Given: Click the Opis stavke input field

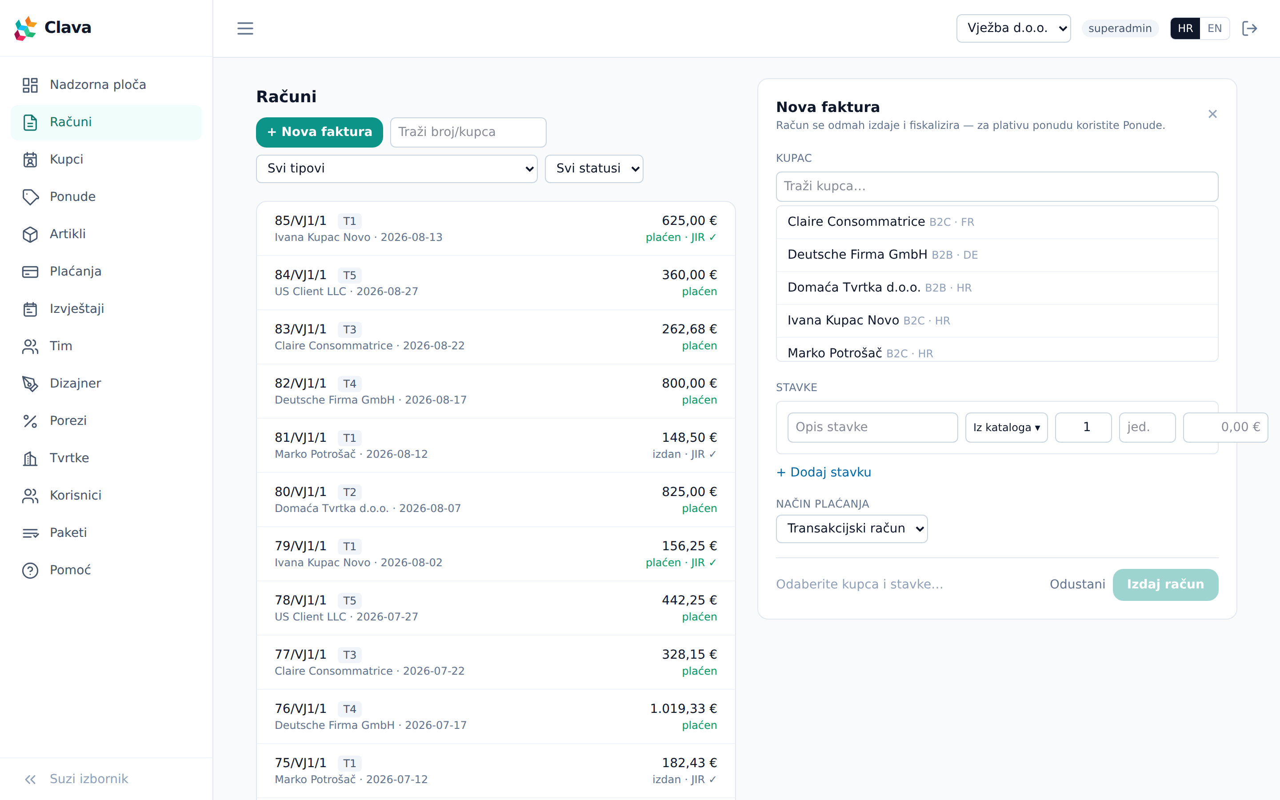Looking at the screenshot, I should coord(872,427).
